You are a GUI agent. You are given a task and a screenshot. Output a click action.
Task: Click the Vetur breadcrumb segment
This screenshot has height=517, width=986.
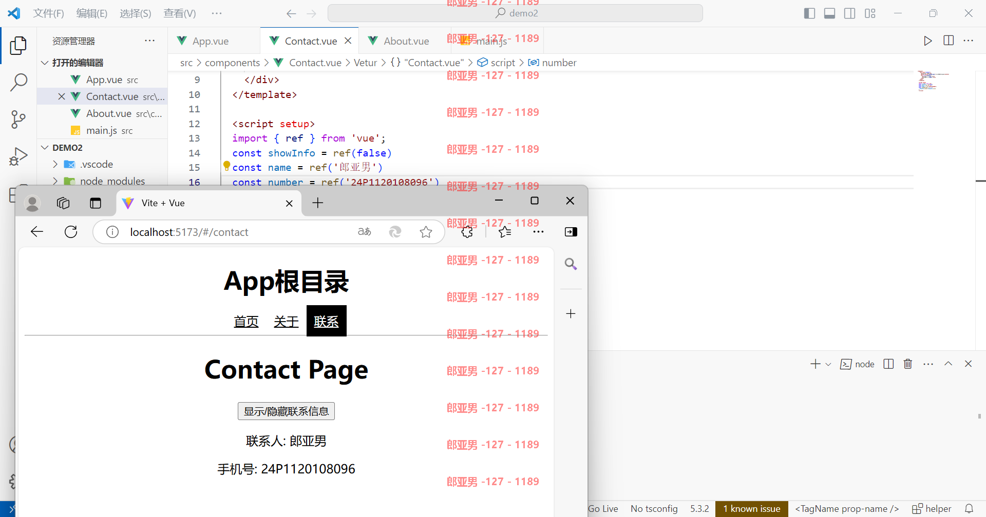[x=365, y=63]
